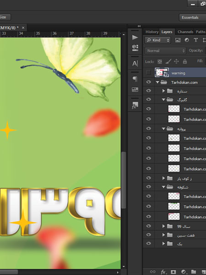Hide the ستاره group
Screen dimensions: 206x275
coord(148,91)
